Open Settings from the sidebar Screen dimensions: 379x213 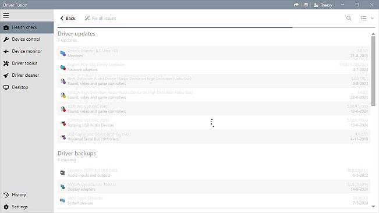coord(27,207)
